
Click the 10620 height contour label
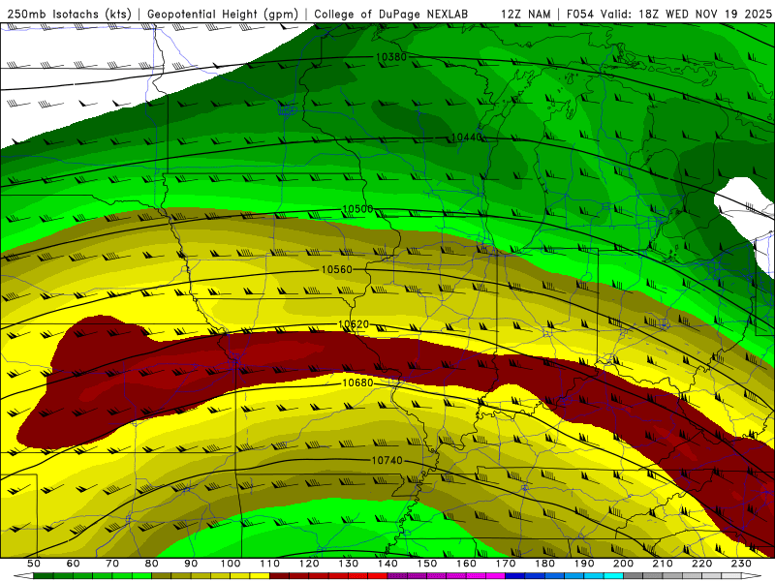(354, 324)
